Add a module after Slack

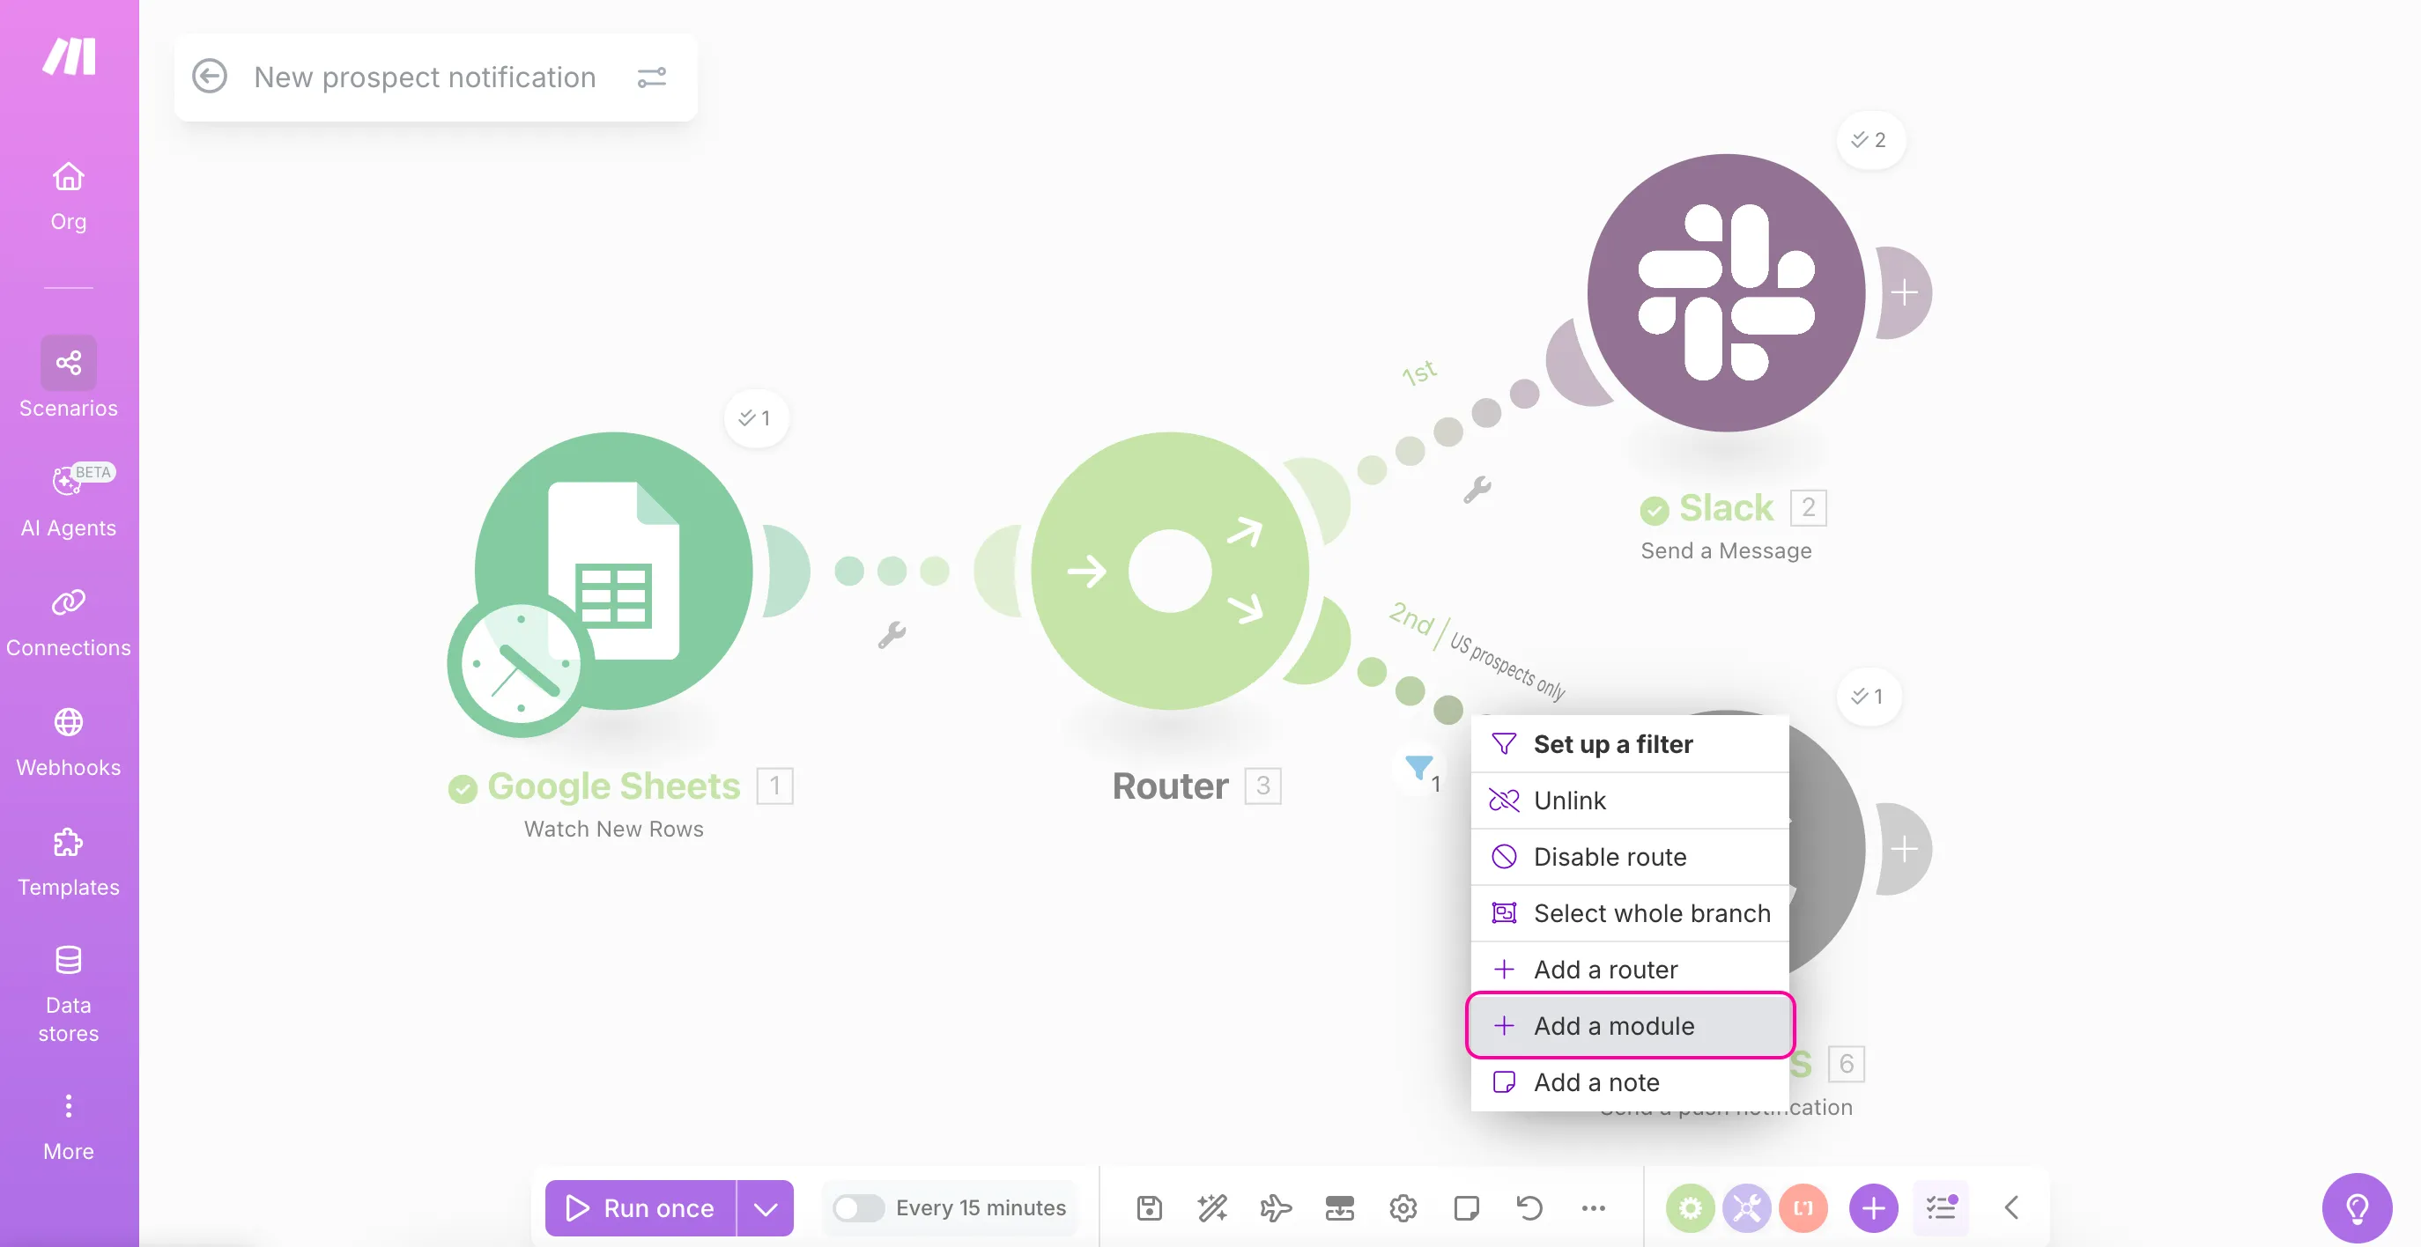click(x=1904, y=292)
